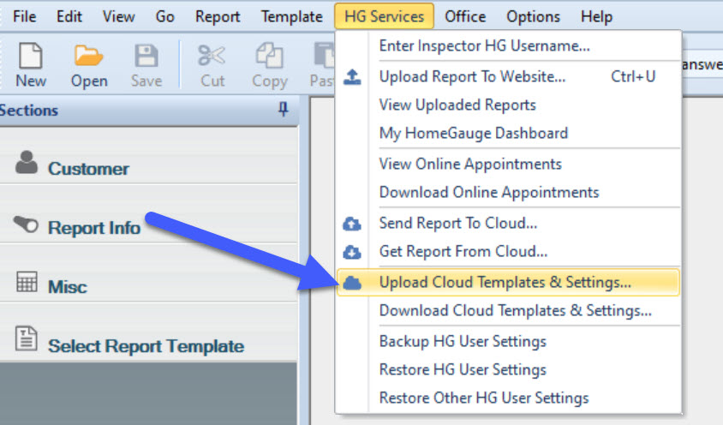
Task: Open the Options menu
Action: tap(534, 16)
